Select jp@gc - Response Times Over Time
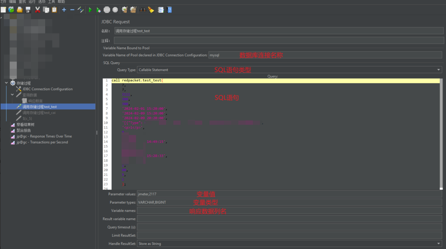Image resolution: width=446 pixels, height=249 pixels. pos(44,136)
